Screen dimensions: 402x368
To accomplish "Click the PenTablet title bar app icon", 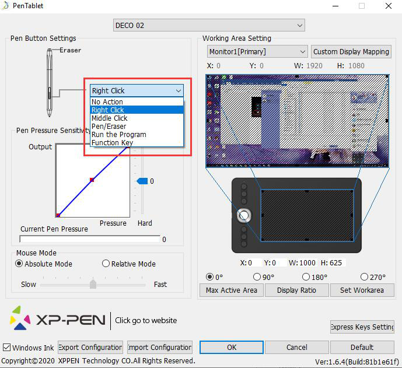I will point(6,6).
